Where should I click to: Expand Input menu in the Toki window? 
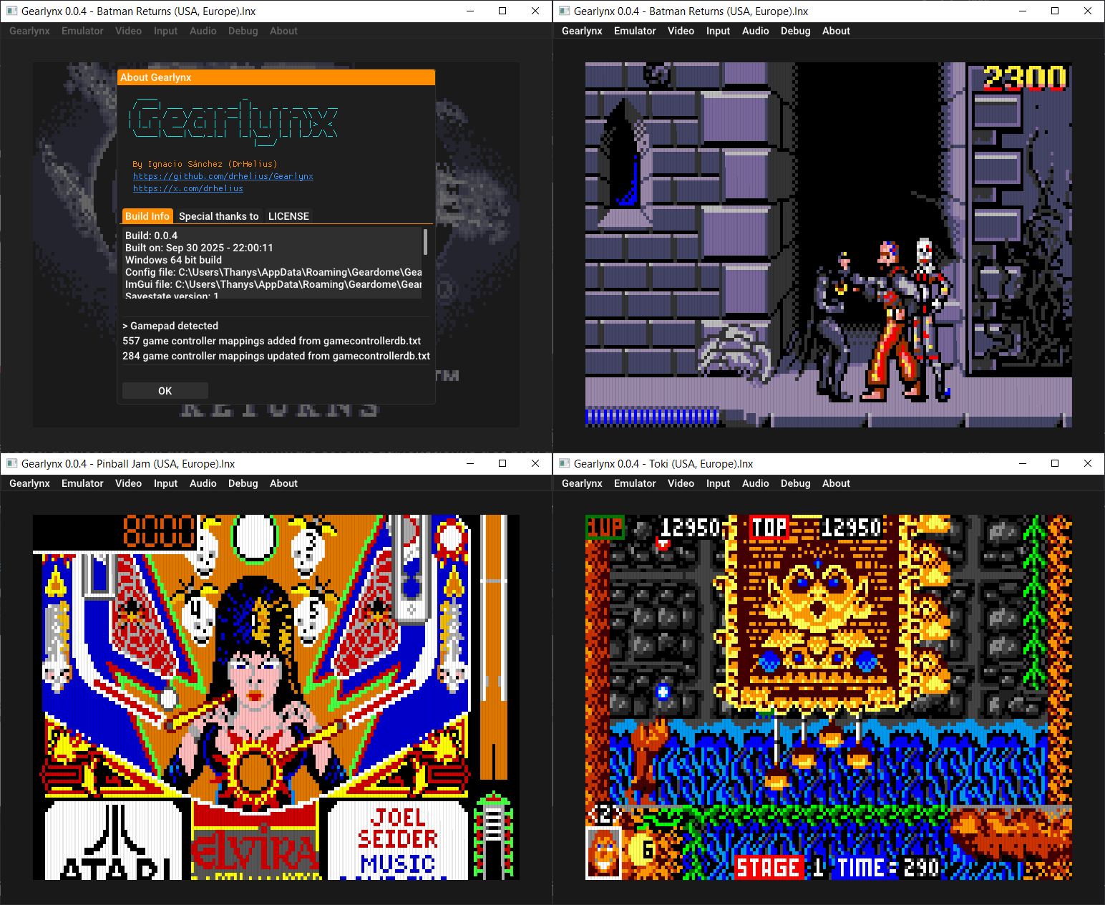[x=718, y=483]
